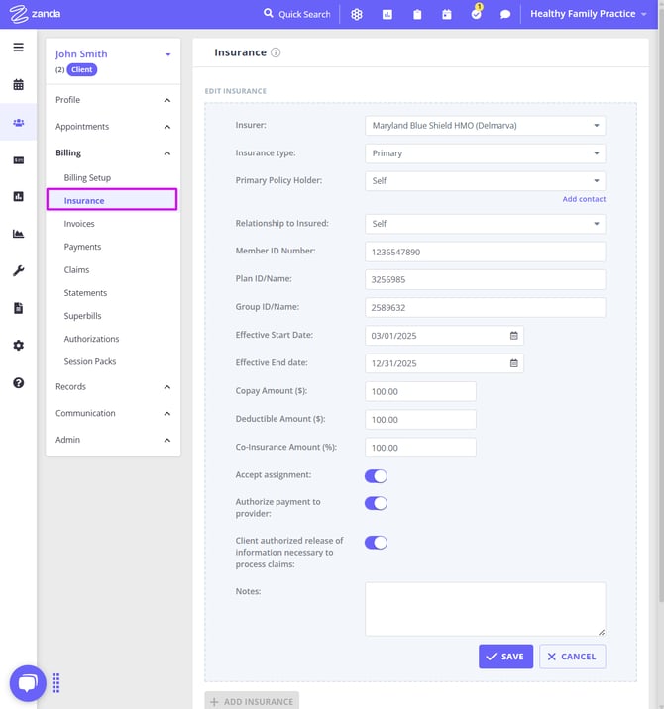Click the Insurance info icon

pos(276,52)
